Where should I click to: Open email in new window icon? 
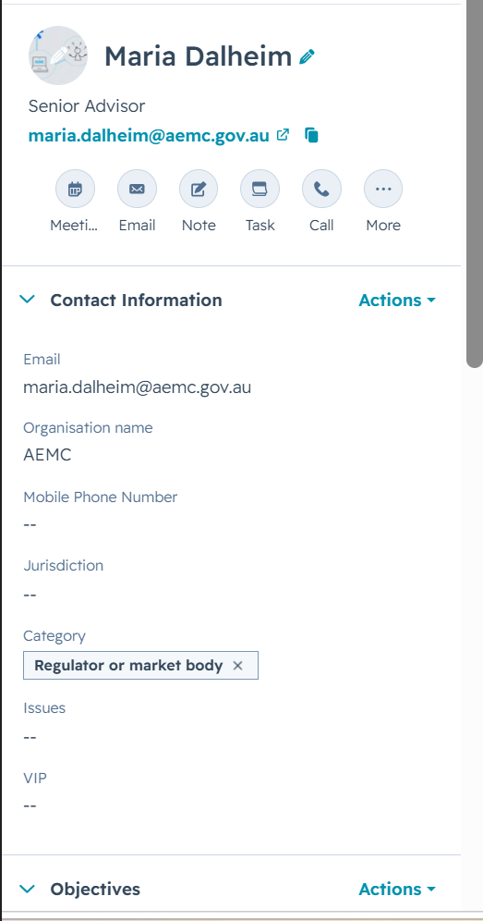[283, 134]
